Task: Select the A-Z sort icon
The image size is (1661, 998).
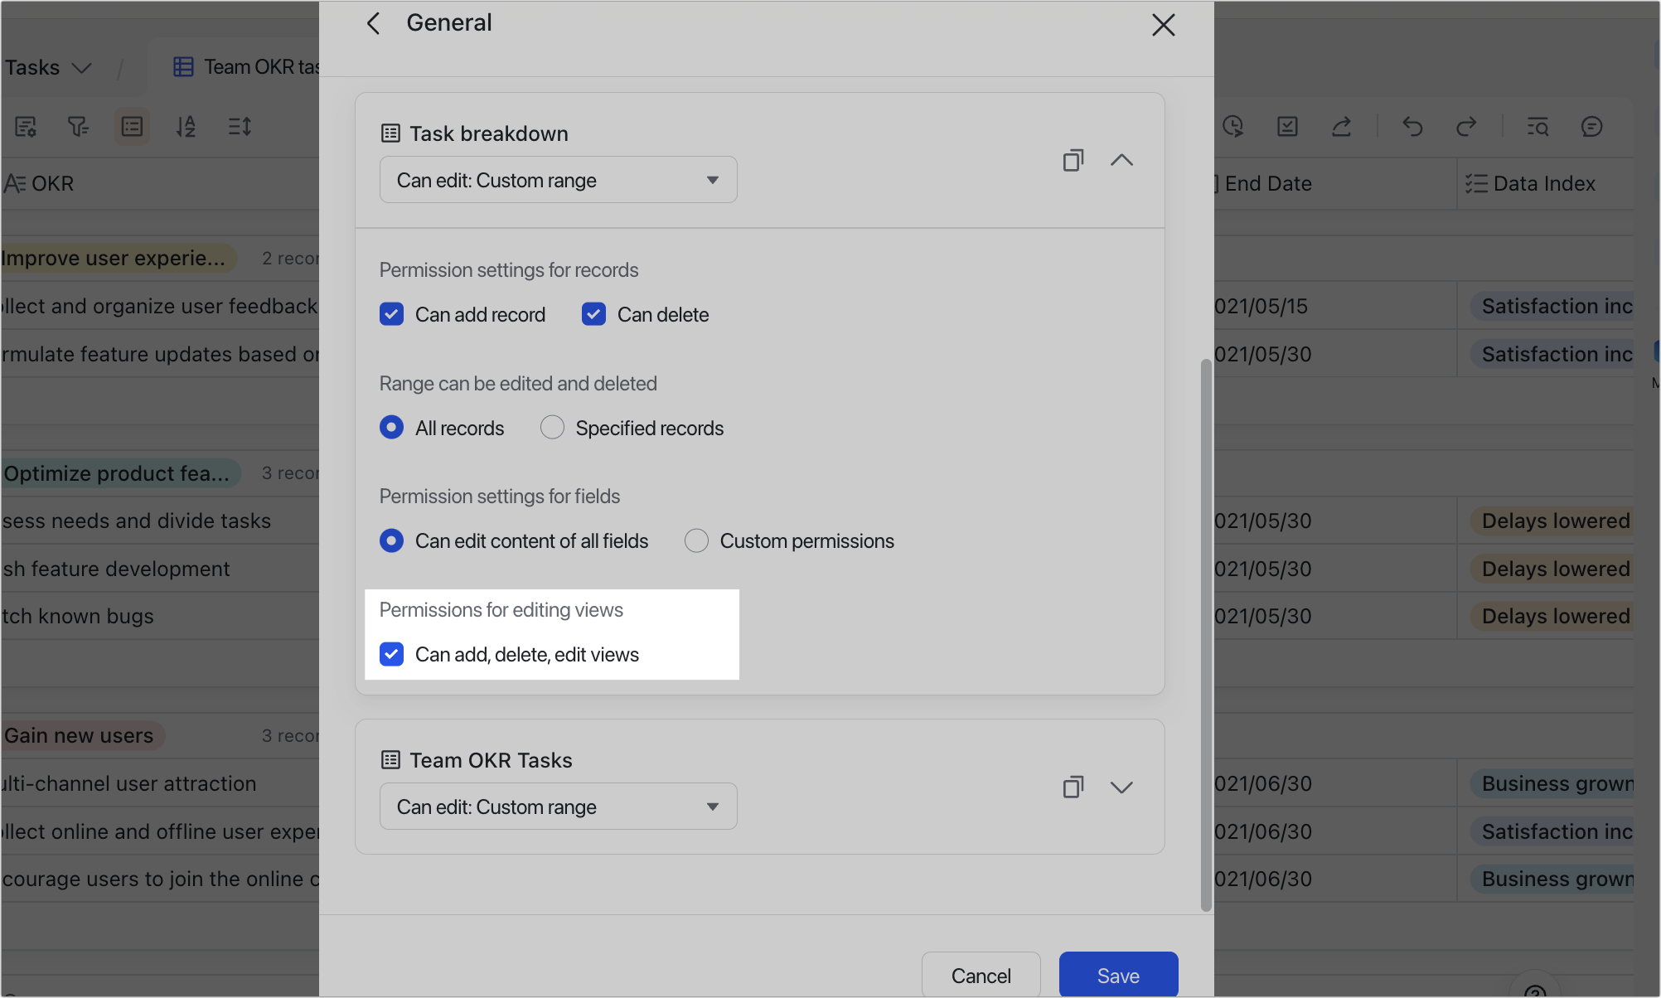Action: 186,126
